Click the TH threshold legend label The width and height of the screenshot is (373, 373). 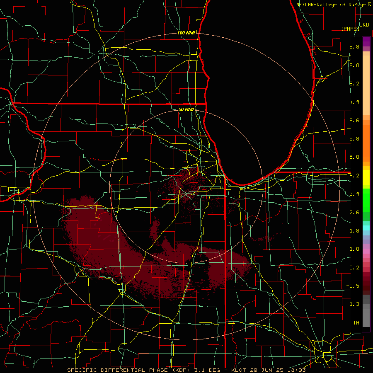356,323
